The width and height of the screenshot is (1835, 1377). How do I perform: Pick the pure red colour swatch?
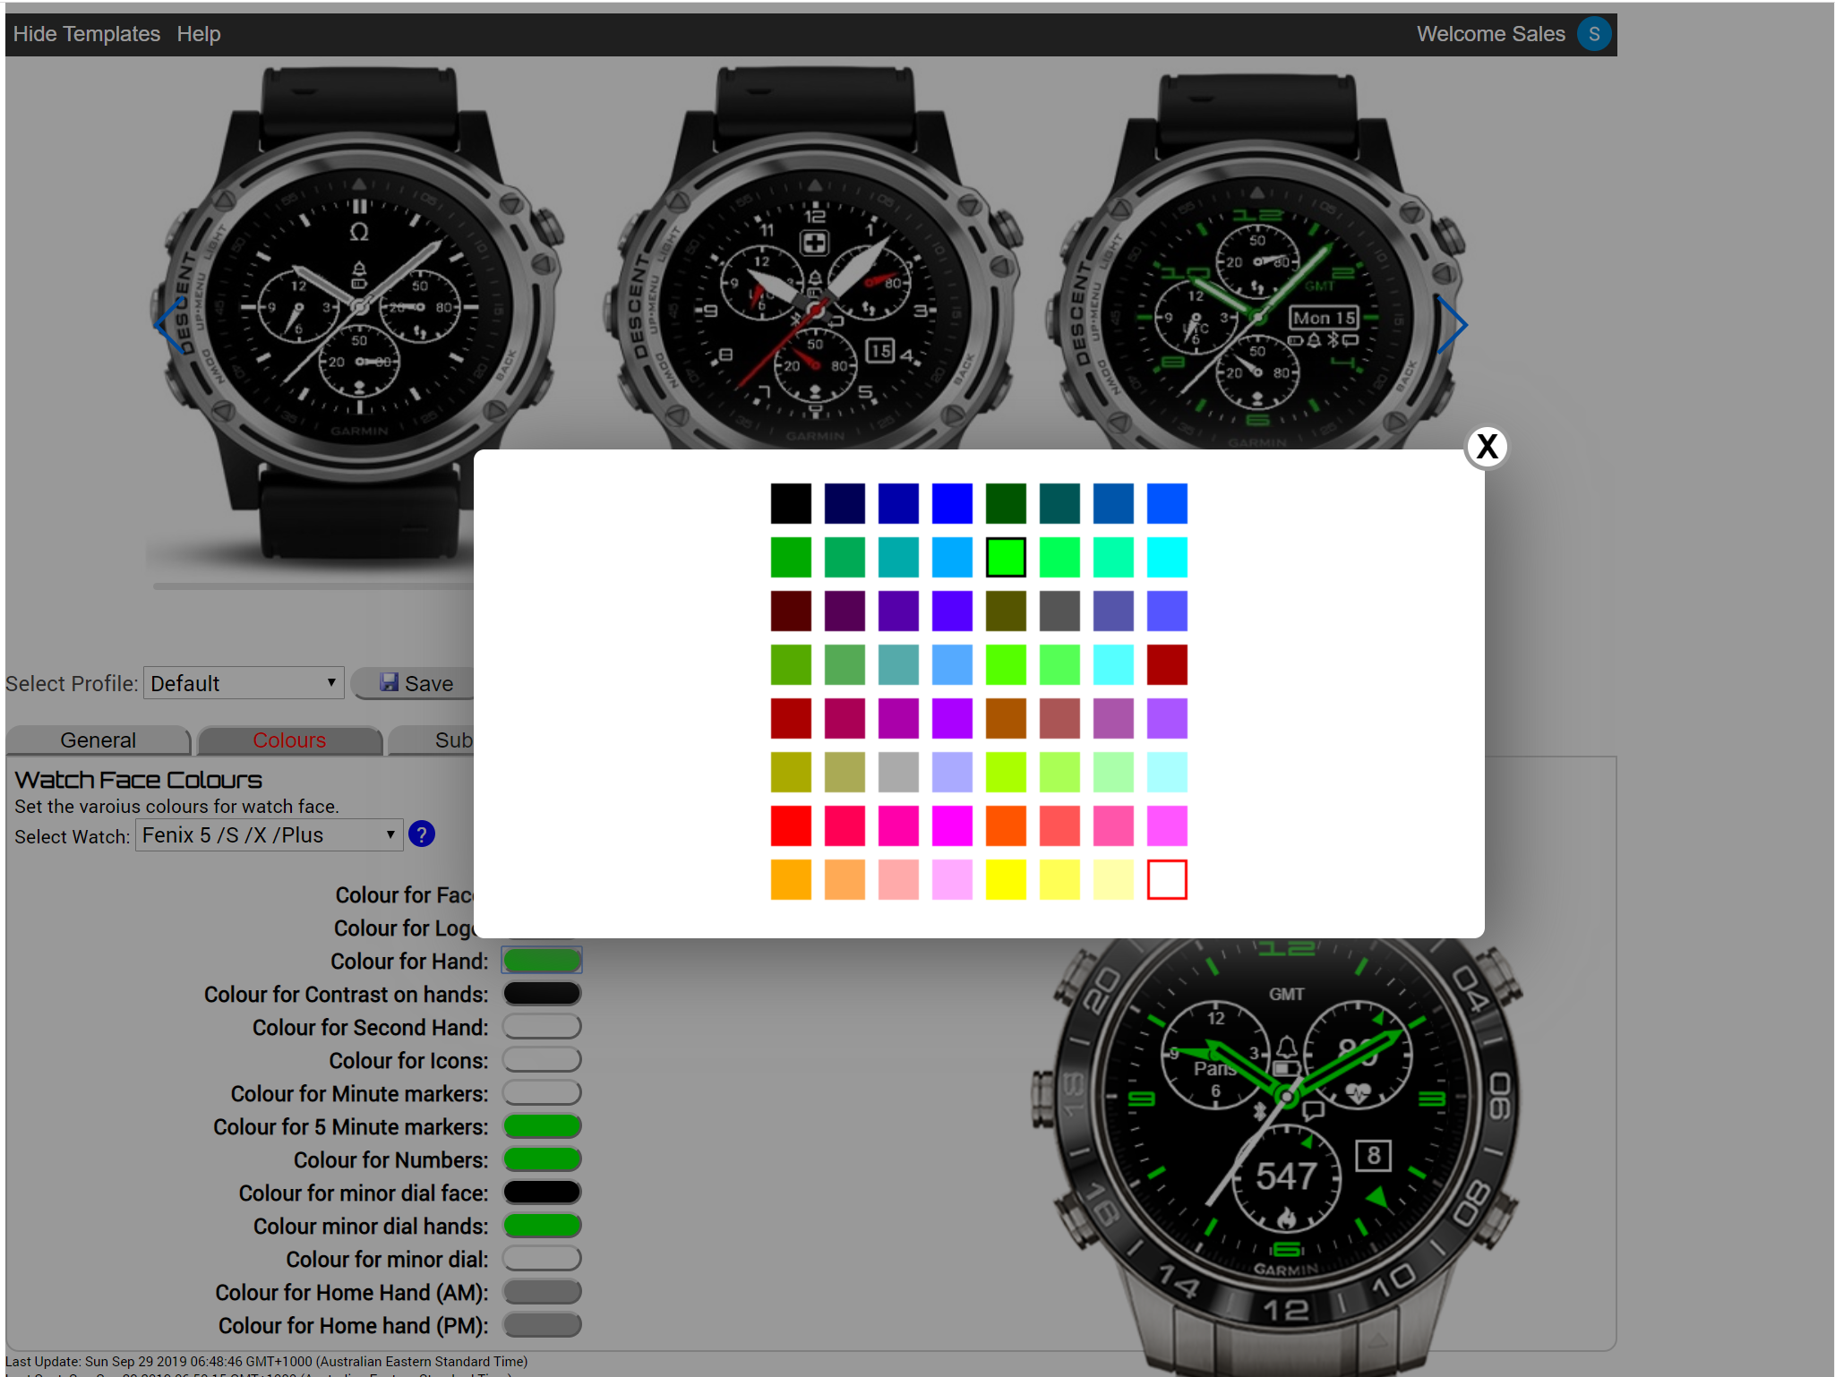(791, 825)
